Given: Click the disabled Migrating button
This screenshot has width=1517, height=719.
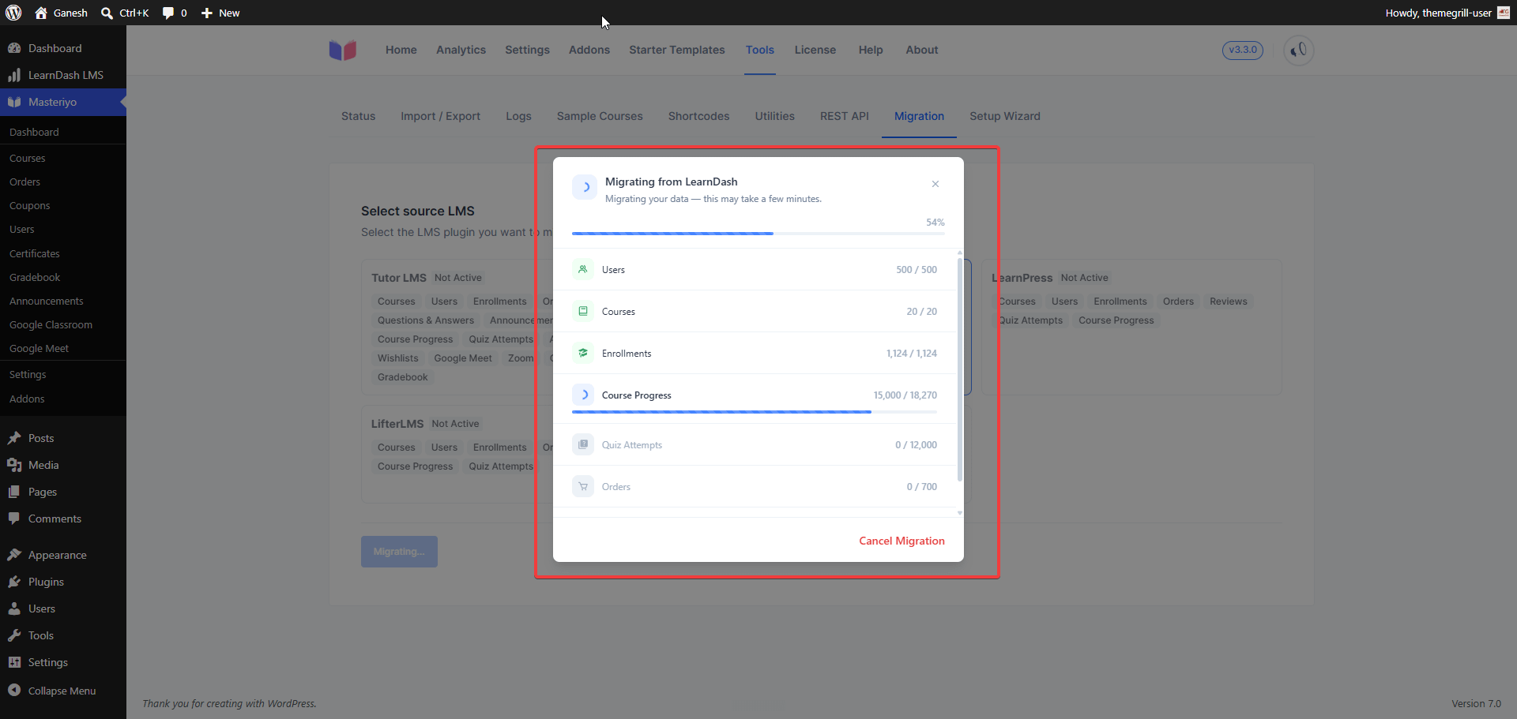Looking at the screenshot, I should pos(399,552).
